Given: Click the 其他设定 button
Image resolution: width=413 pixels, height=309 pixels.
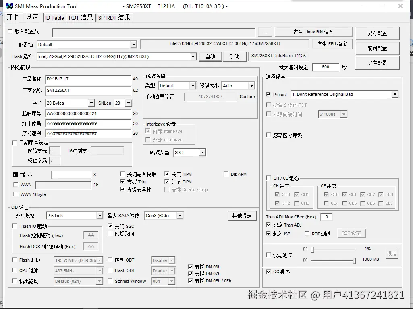Looking at the screenshot, I should click(x=242, y=216).
